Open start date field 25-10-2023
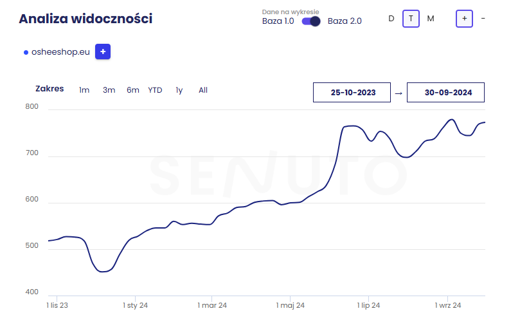The width and height of the screenshot is (511, 320). (x=352, y=93)
